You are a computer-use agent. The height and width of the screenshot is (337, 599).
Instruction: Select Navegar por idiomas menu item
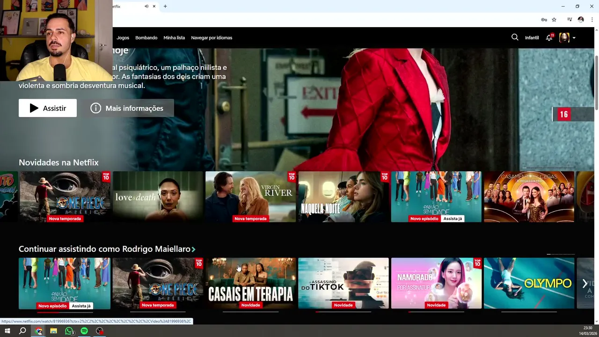212,38
